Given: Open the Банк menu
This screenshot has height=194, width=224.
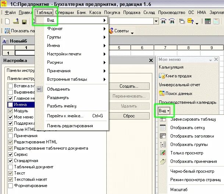Looking at the screenshot, I should coord(81,12).
